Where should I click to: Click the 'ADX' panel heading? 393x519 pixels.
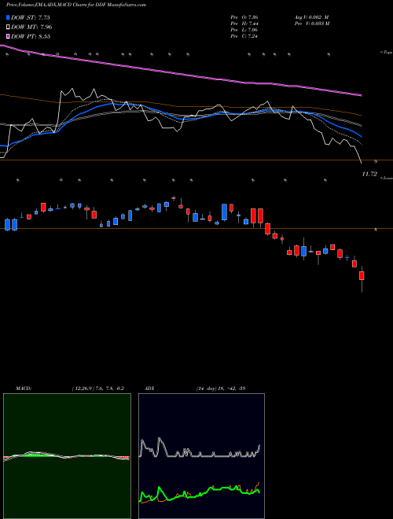pyautogui.click(x=149, y=388)
